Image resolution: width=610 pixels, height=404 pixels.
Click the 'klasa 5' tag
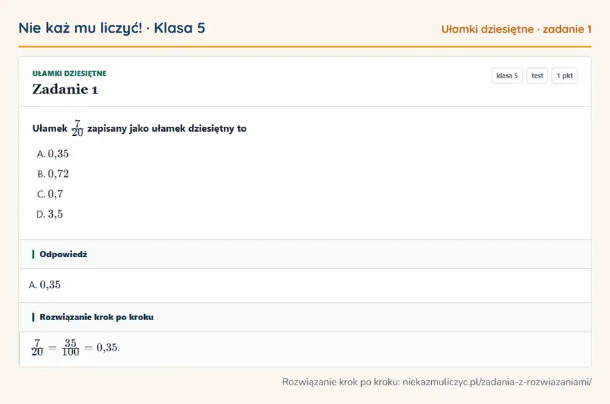[507, 76]
